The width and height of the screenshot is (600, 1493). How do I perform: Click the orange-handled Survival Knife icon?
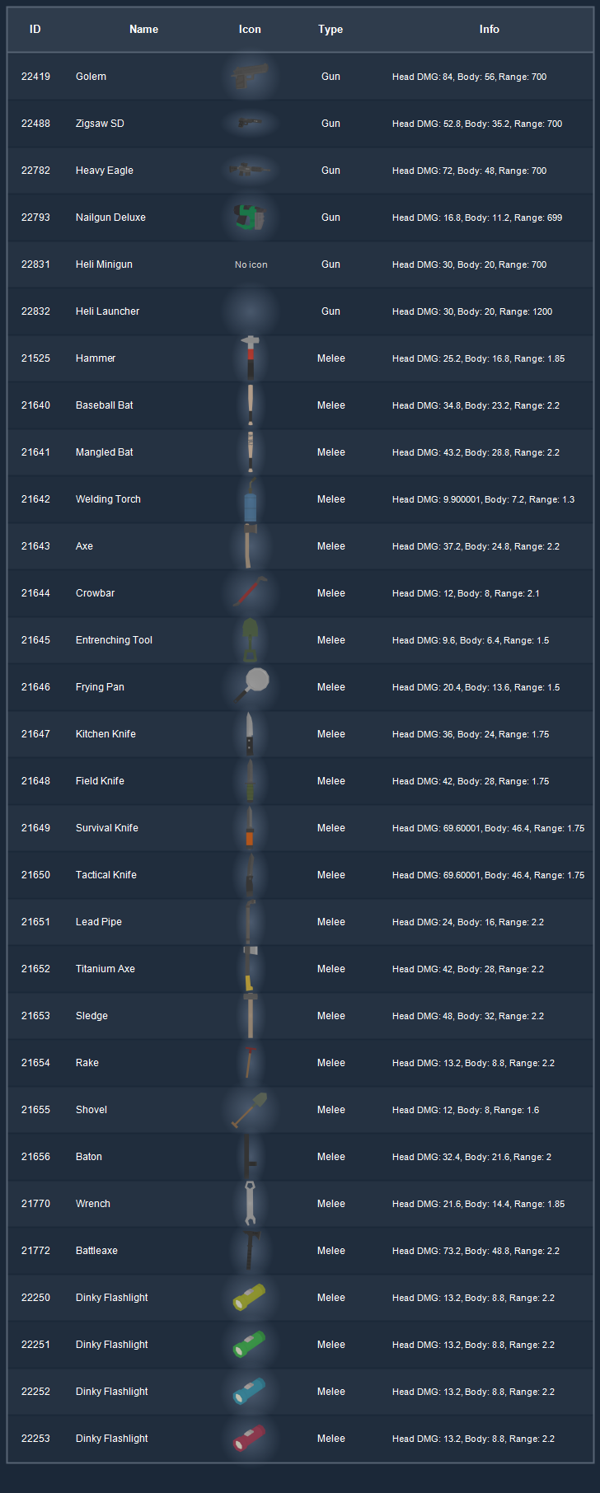pyautogui.click(x=250, y=828)
